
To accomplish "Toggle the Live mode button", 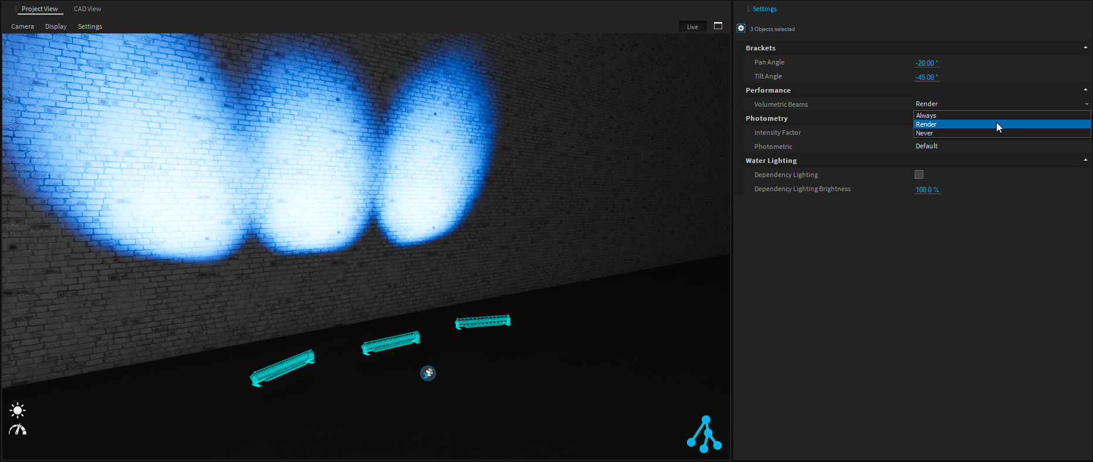I will [692, 27].
